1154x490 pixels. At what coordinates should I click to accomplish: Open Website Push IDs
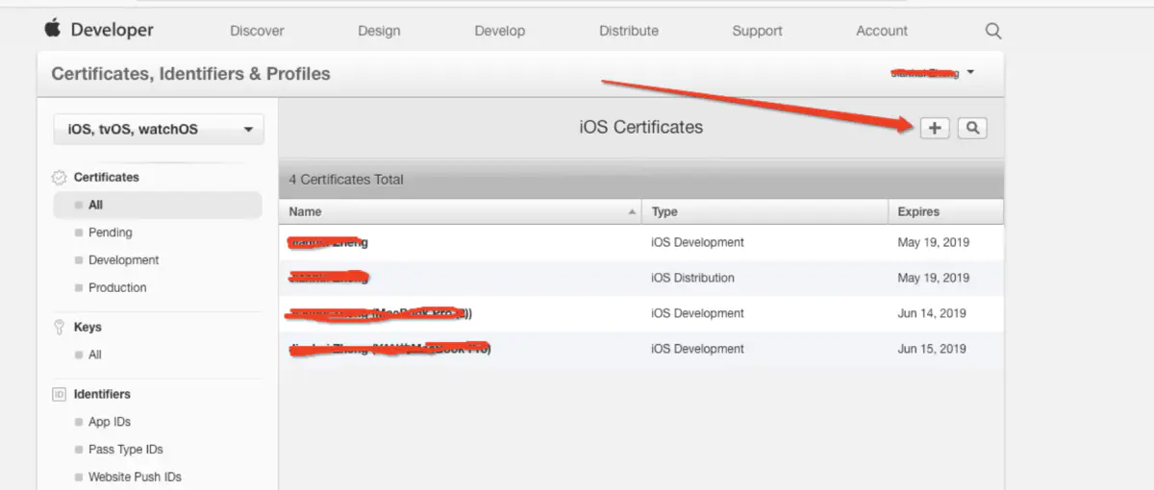(x=135, y=478)
